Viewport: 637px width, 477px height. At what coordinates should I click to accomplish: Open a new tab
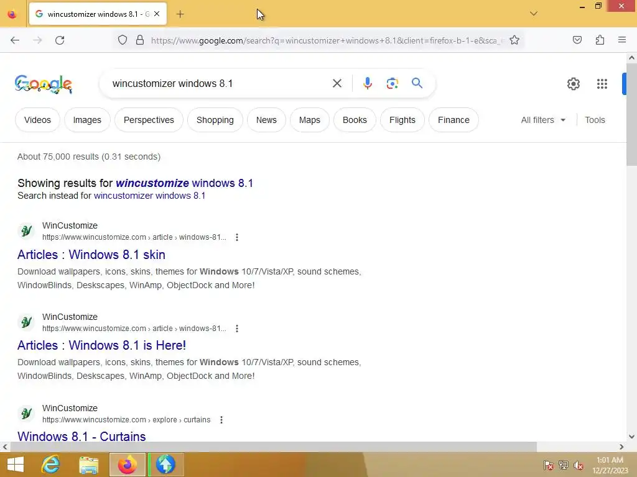[180, 14]
